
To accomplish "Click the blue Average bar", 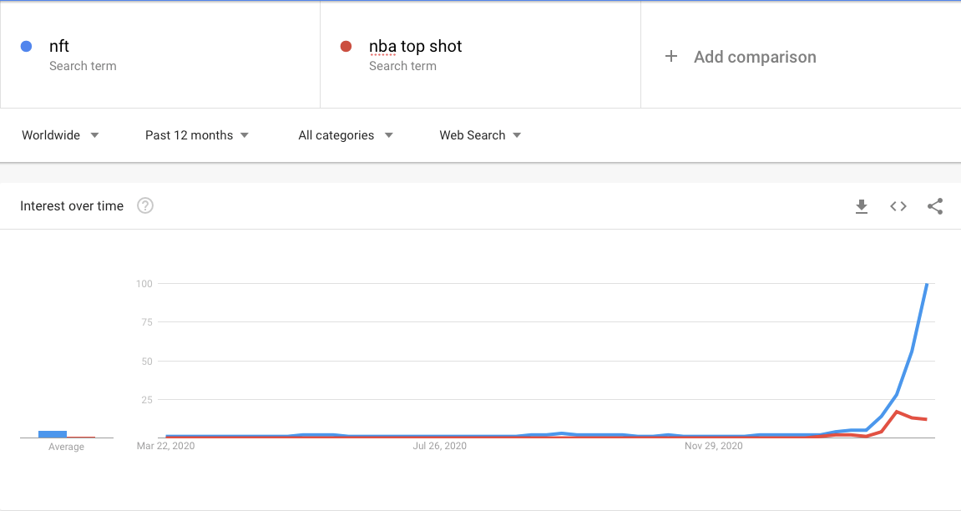I will (x=53, y=434).
